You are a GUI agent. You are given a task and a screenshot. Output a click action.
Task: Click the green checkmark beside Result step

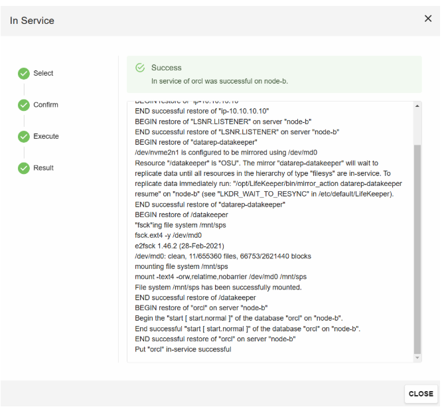point(24,169)
